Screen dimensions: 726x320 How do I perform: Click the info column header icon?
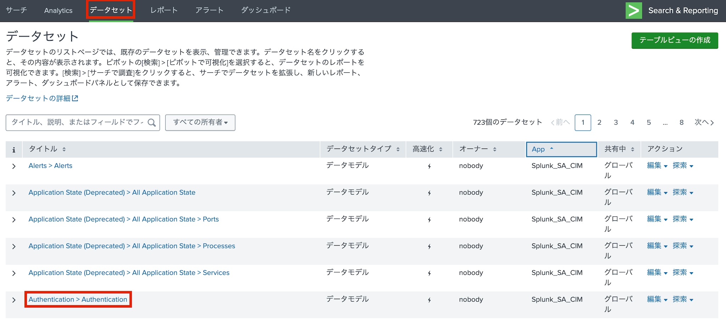14,150
